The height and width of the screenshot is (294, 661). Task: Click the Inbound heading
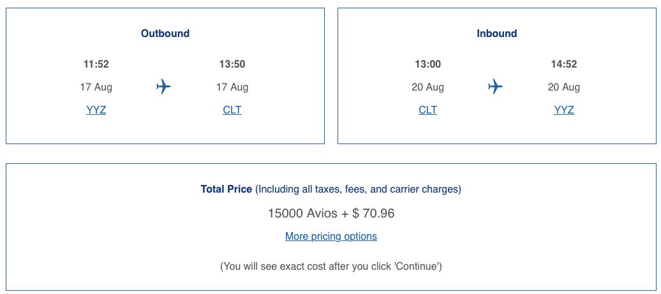click(x=496, y=33)
